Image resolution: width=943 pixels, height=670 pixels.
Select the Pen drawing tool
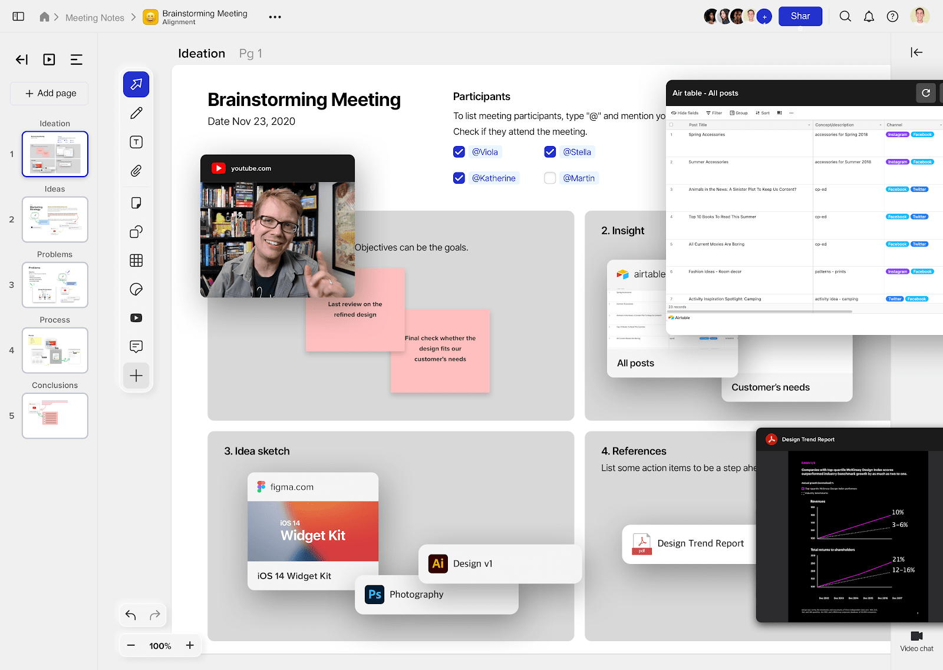pyautogui.click(x=136, y=113)
